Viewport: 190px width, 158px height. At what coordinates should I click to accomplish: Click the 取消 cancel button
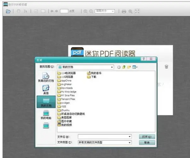147,142
